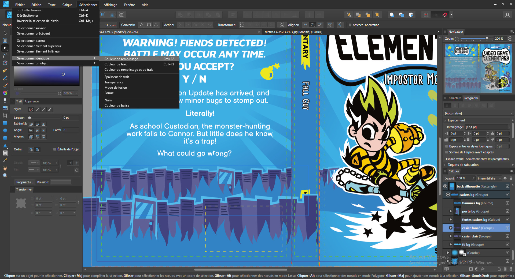Select the View hand tool

point(5,168)
